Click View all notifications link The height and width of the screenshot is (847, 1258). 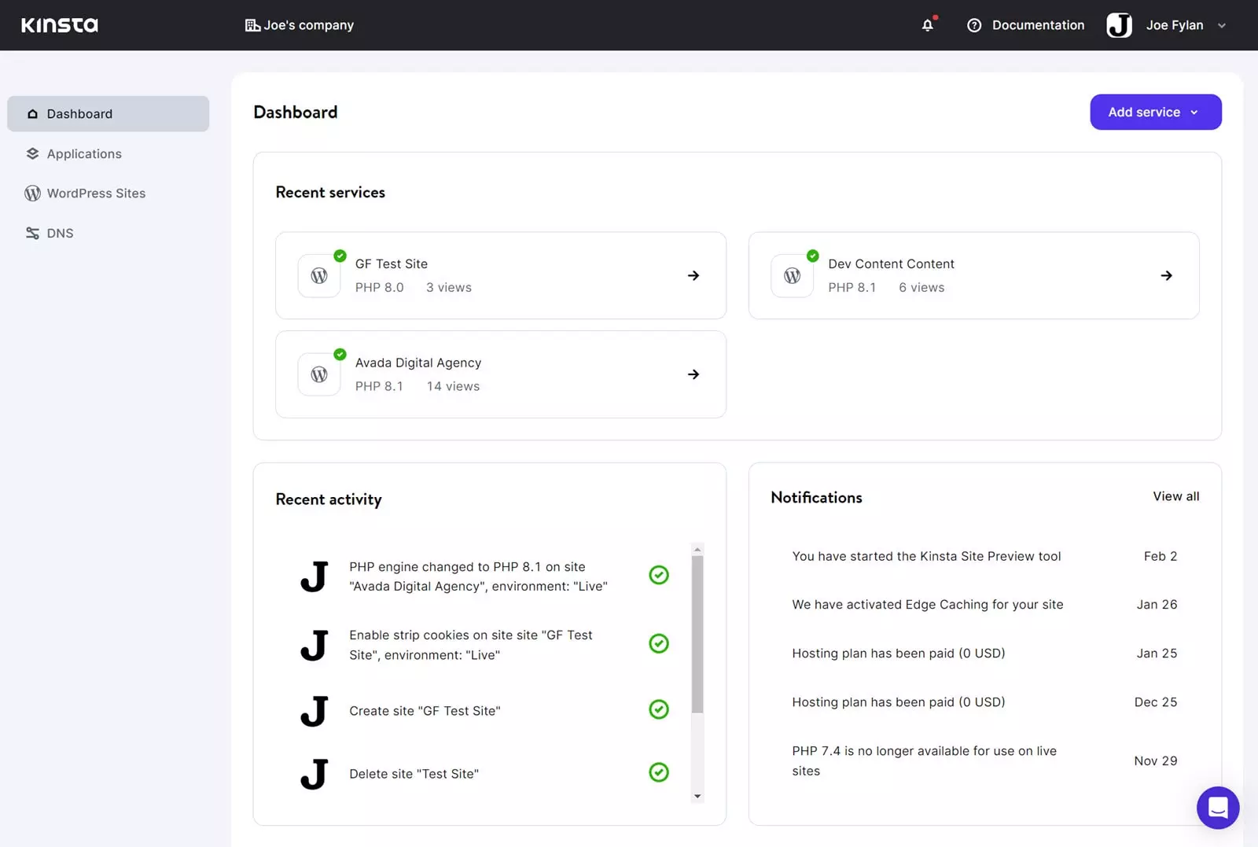[1176, 496]
